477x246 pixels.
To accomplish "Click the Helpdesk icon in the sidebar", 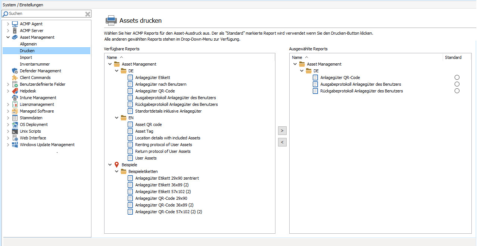I will point(15,91).
